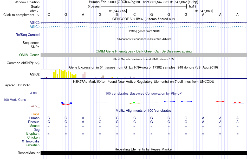
Task: Click the first red A PhyloP glyph
Action: [x=220, y=101]
